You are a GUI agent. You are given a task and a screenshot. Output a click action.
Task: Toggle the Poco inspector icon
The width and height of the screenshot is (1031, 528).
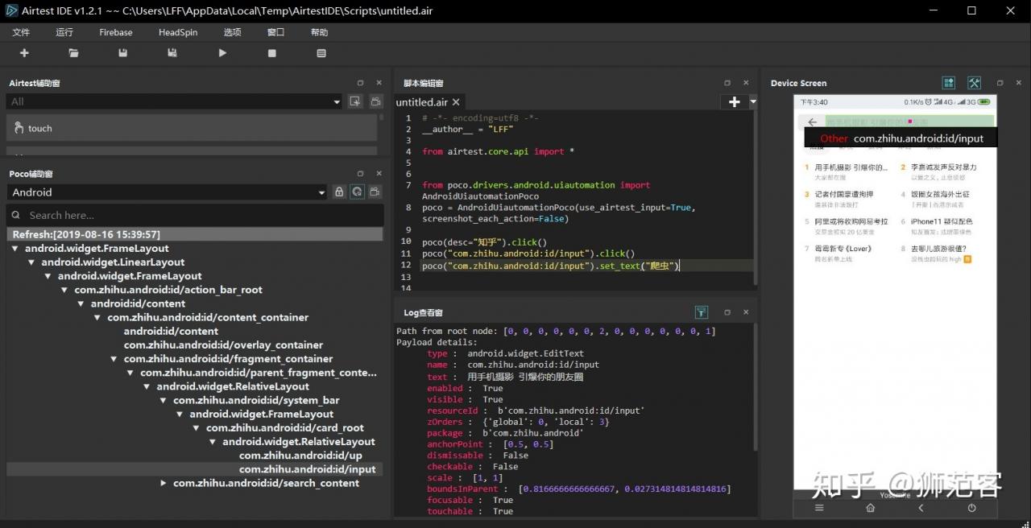point(357,192)
